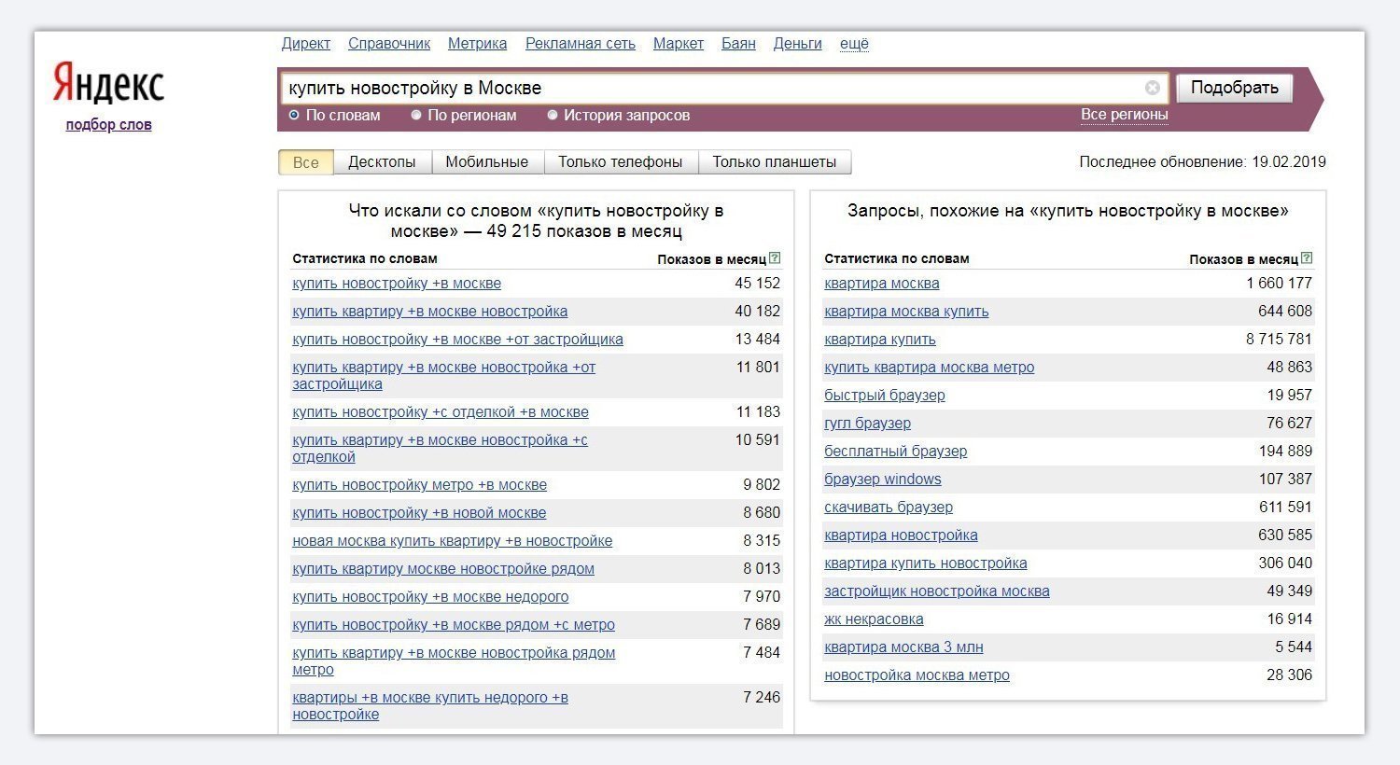Open help icon beside right Показов в месяц
Screen dimensions: 1400x765
coord(1307,258)
